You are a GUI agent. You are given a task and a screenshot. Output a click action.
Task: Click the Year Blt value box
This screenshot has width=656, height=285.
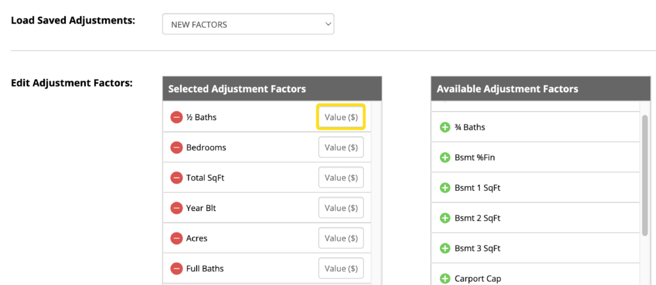341,208
